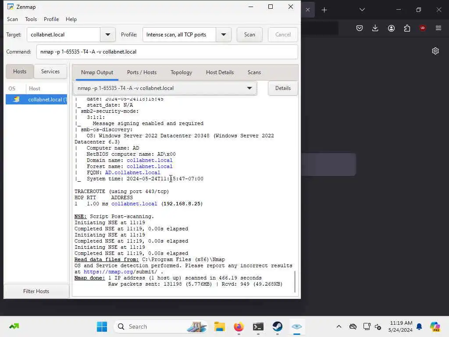Expand the scan output selector dropdown

(165, 88)
